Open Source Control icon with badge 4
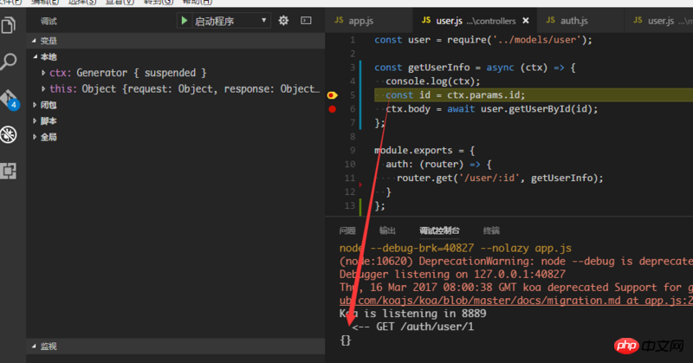 [10, 97]
